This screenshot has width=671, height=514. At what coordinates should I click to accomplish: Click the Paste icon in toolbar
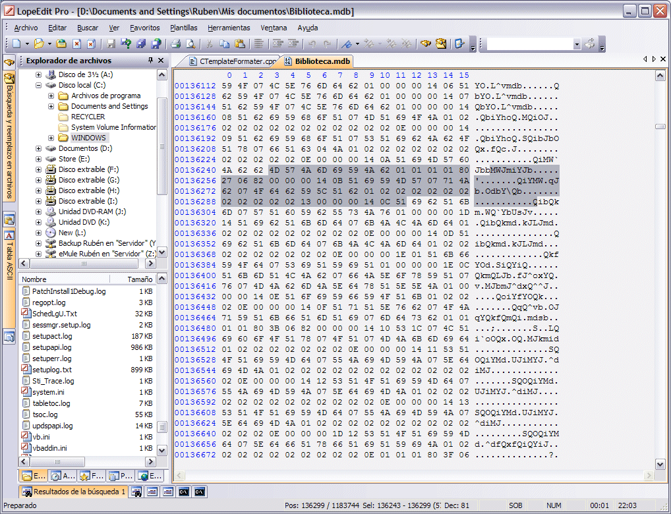240,43
